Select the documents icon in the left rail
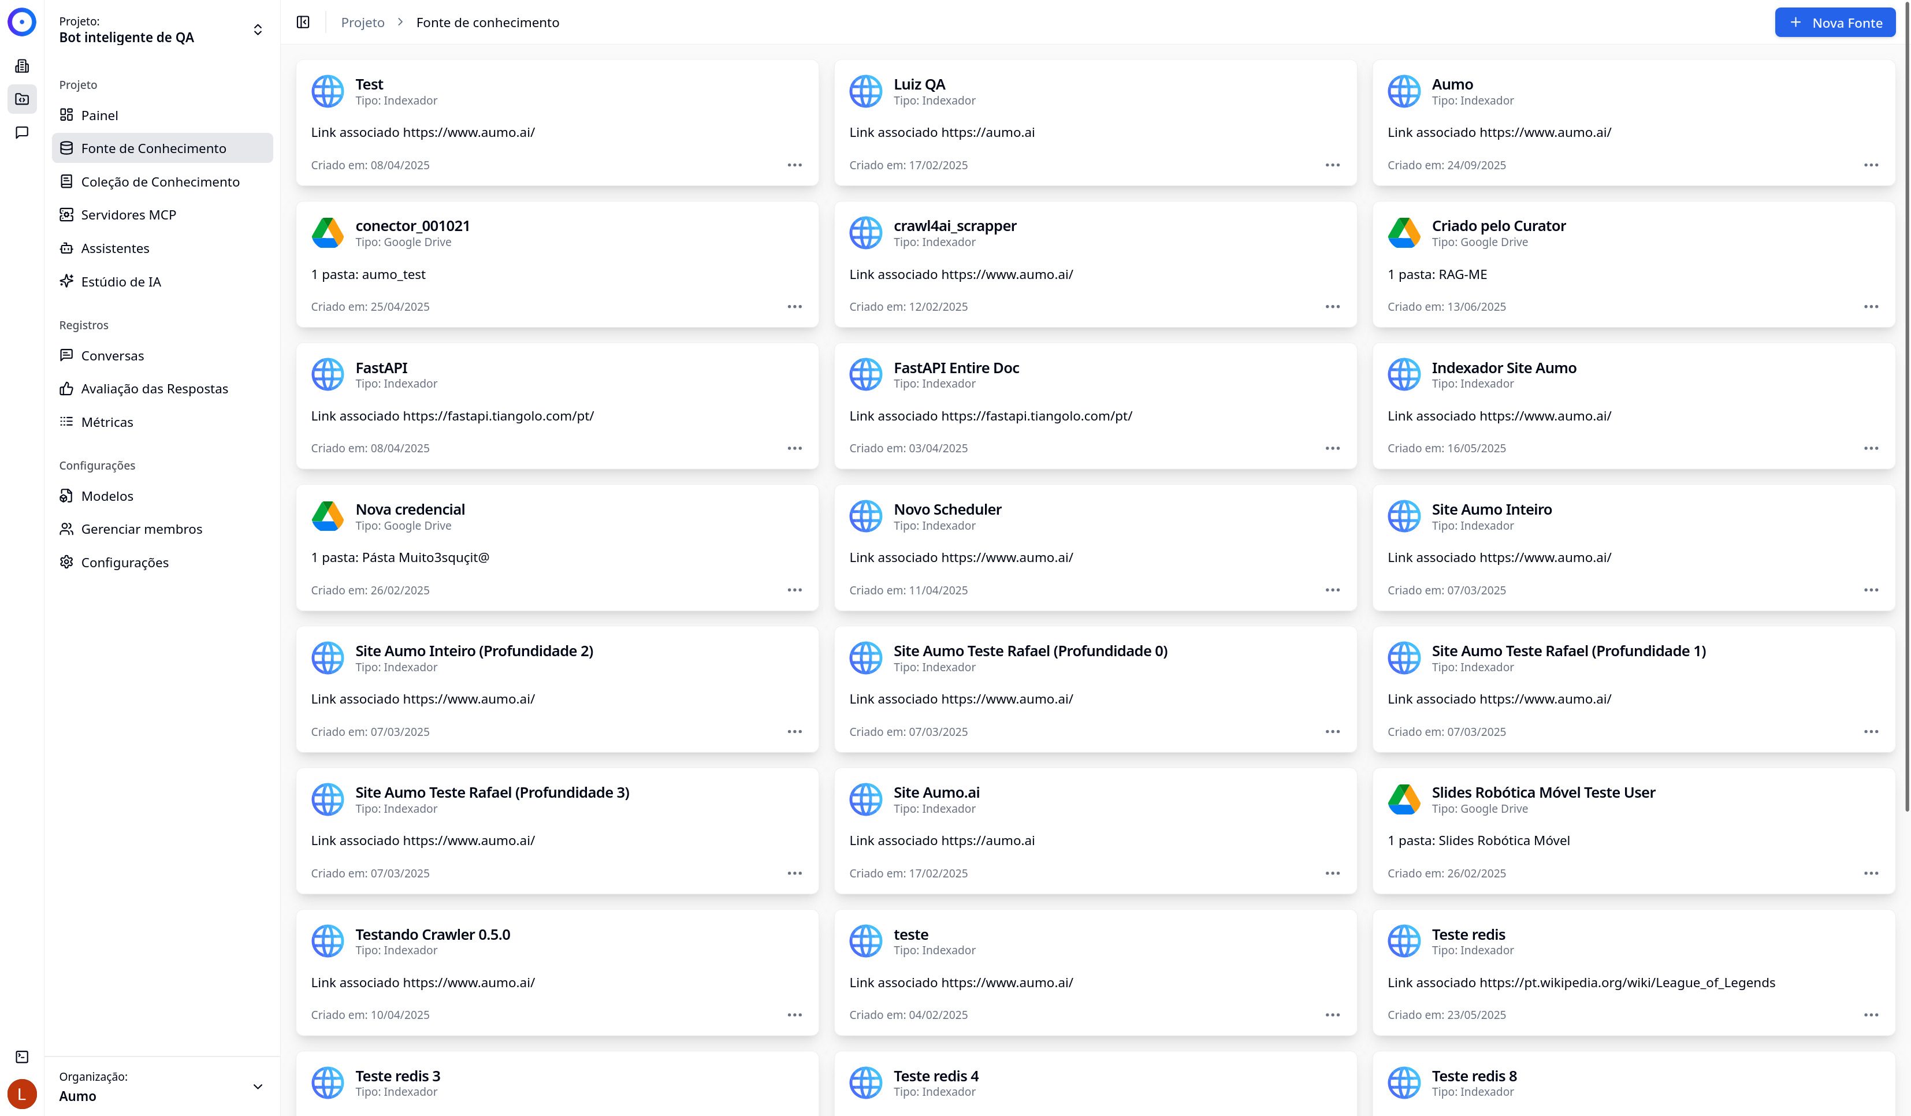1911x1116 pixels. pos(22,65)
